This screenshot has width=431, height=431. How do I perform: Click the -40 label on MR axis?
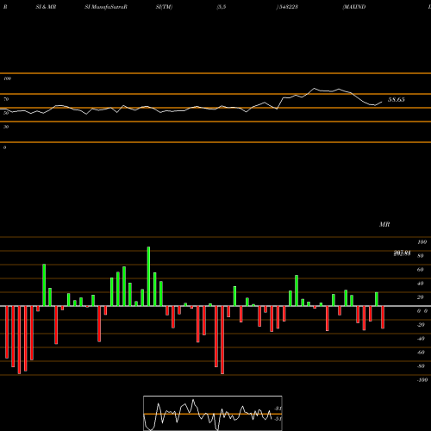point(421,339)
